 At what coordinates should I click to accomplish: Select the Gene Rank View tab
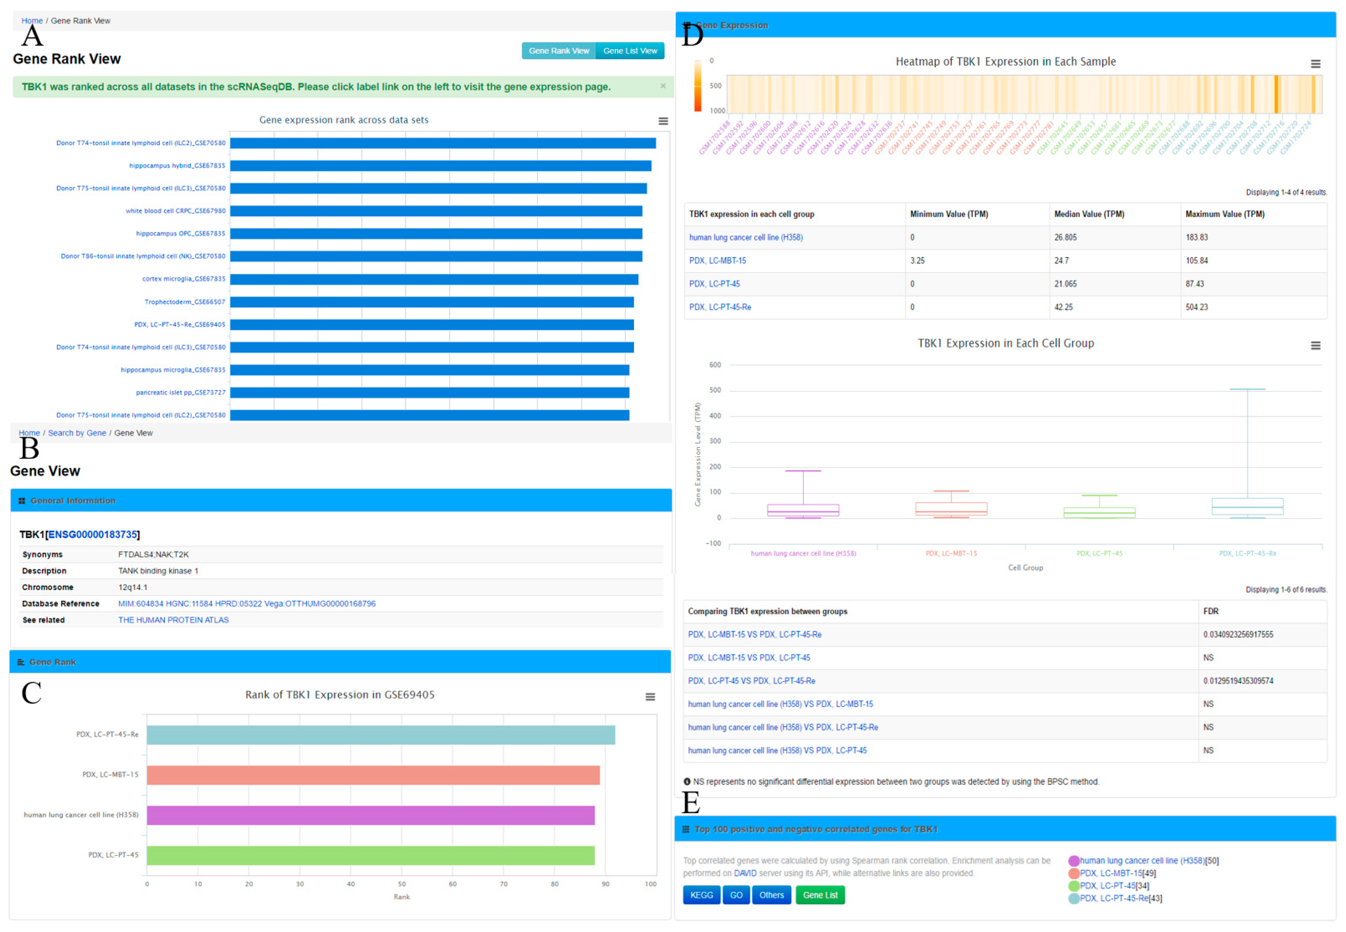tap(559, 51)
